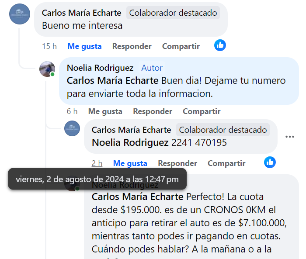Click Carlos avatar beside phone number reply
This screenshot has width=306, height=259.
point(72,128)
